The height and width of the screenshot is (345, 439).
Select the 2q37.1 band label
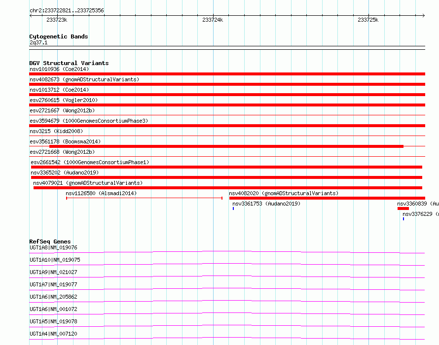[38, 42]
